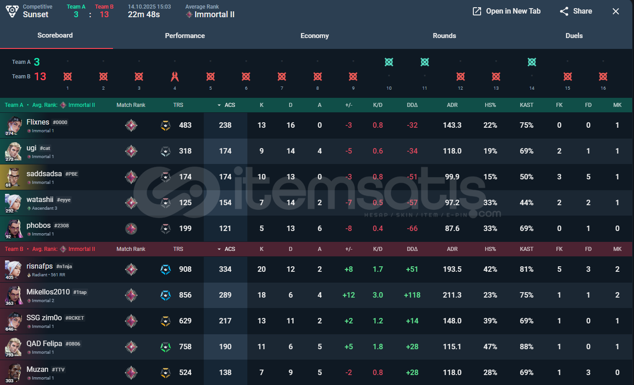This screenshot has height=385, width=634.
Task: Click the Share icon
Action: (x=564, y=11)
